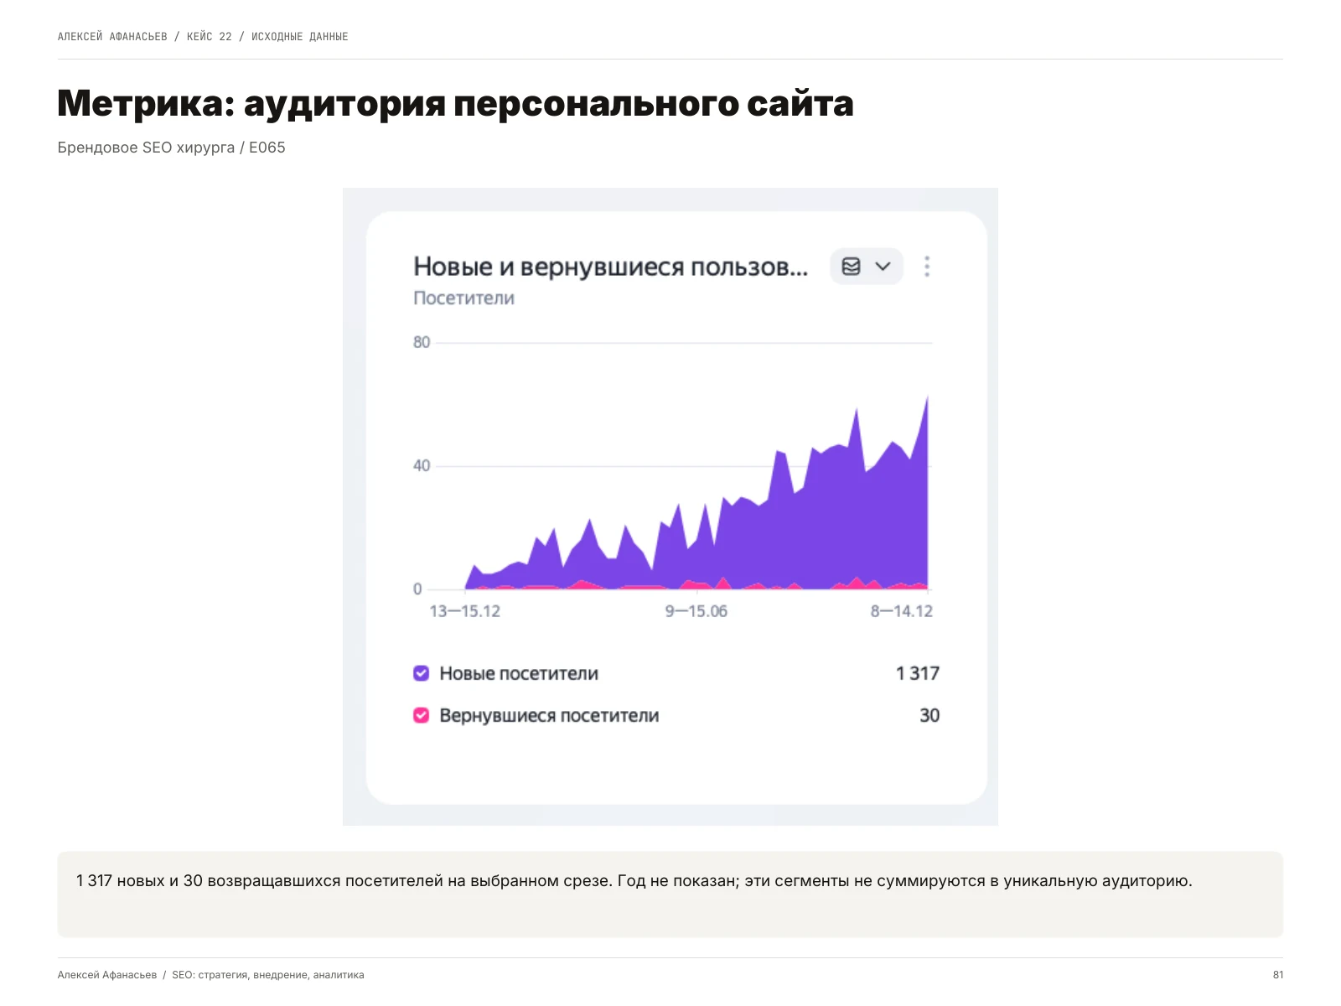Screen dimensions: 1341x1006
Task: Uncheck the Новые посетители checkbox
Action: (x=422, y=673)
